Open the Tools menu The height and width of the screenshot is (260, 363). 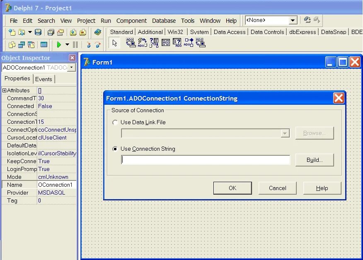(x=188, y=21)
